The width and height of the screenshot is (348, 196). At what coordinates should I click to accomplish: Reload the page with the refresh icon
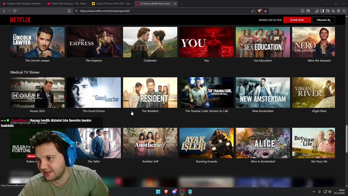15,11
